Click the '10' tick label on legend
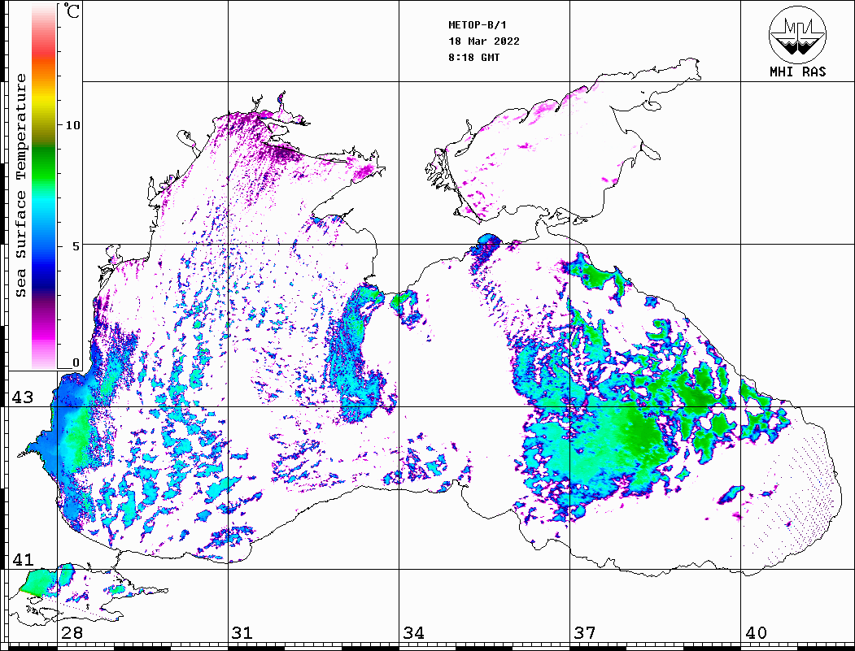The width and height of the screenshot is (855, 651). tap(72, 125)
